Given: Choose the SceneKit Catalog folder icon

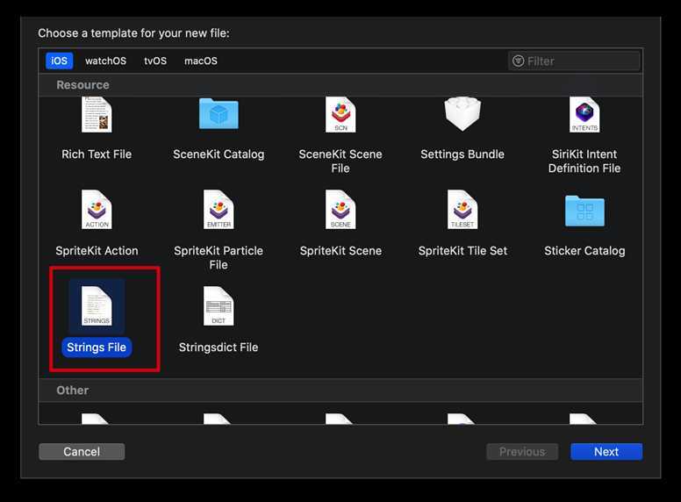Looking at the screenshot, I should [x=219, y=114].
